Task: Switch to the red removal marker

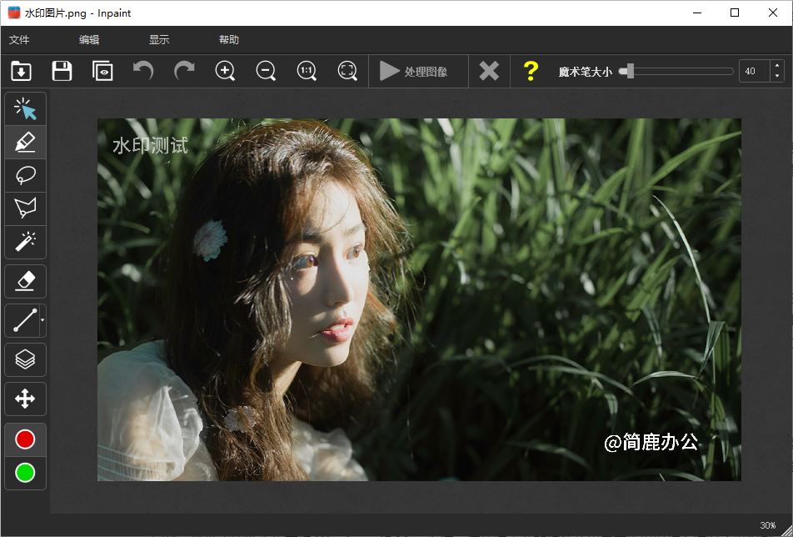Action: click(25, 439)
